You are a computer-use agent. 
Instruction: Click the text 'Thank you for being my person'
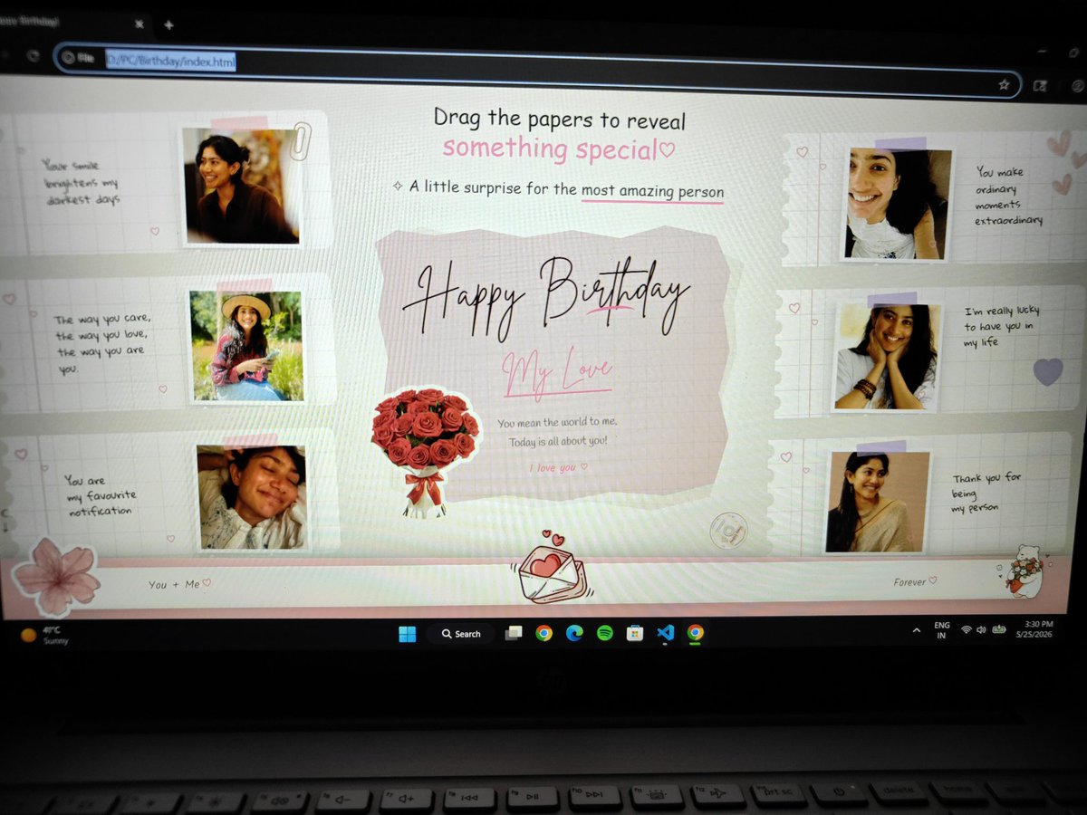tap(986, 493)
